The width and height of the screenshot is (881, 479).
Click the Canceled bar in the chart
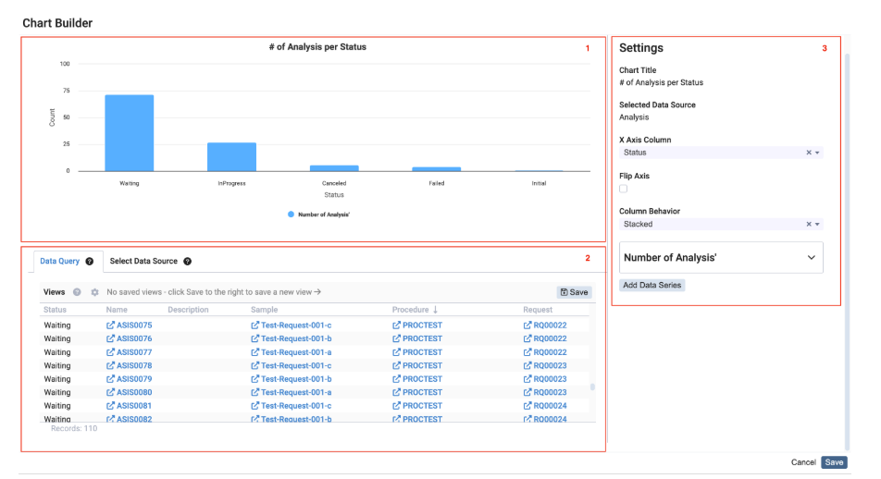tap(334, 168)
